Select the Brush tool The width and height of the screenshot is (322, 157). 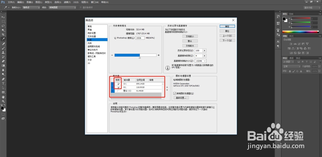pos(3,48)
